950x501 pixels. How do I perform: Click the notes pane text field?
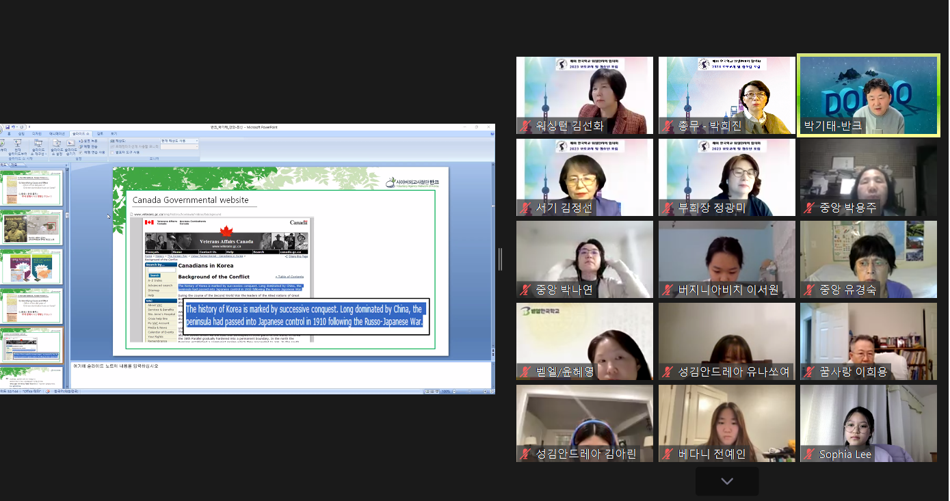tap(280, 374)
